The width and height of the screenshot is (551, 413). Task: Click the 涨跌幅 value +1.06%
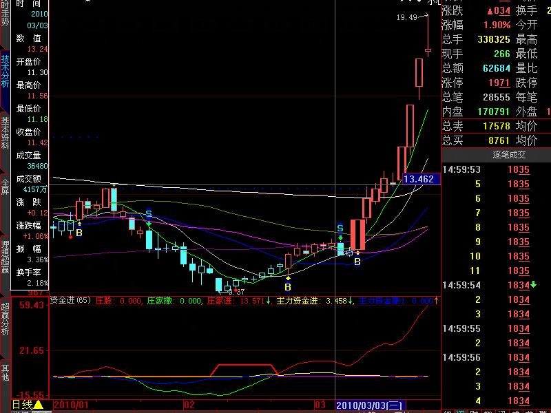[36, 236]
